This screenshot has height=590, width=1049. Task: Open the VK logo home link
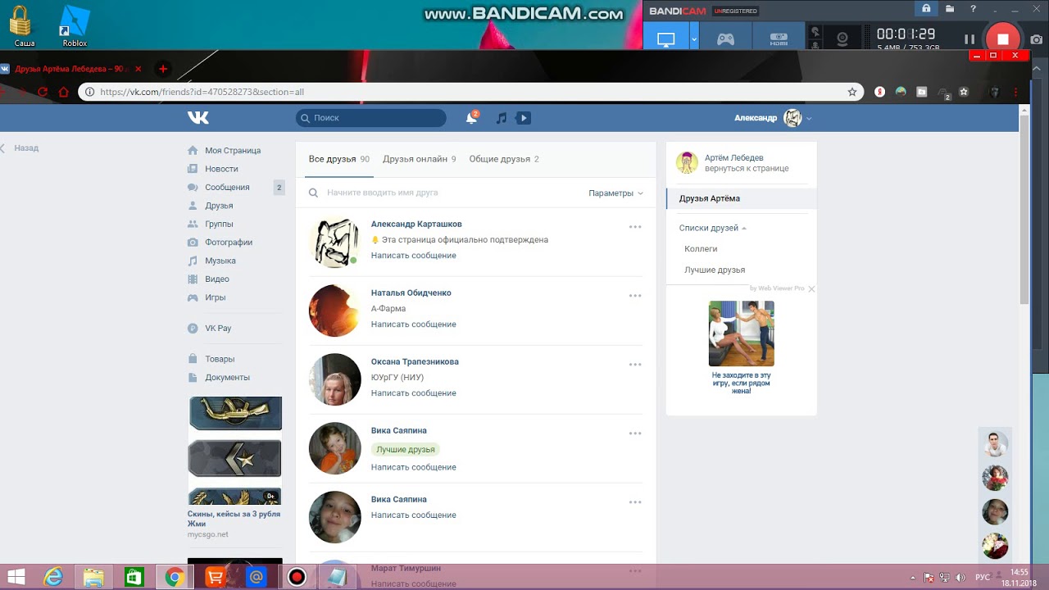click(198, 118)
